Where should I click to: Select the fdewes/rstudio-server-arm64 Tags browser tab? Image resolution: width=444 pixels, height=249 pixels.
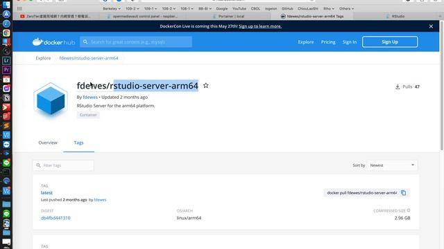[x=312, y=17]
